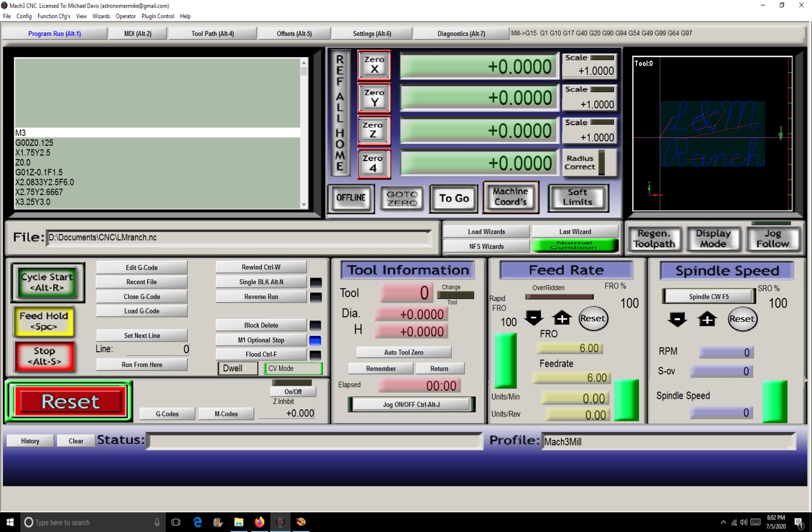
Task: Click the GOTO ZERO button
Action: (x=402, y=198)
